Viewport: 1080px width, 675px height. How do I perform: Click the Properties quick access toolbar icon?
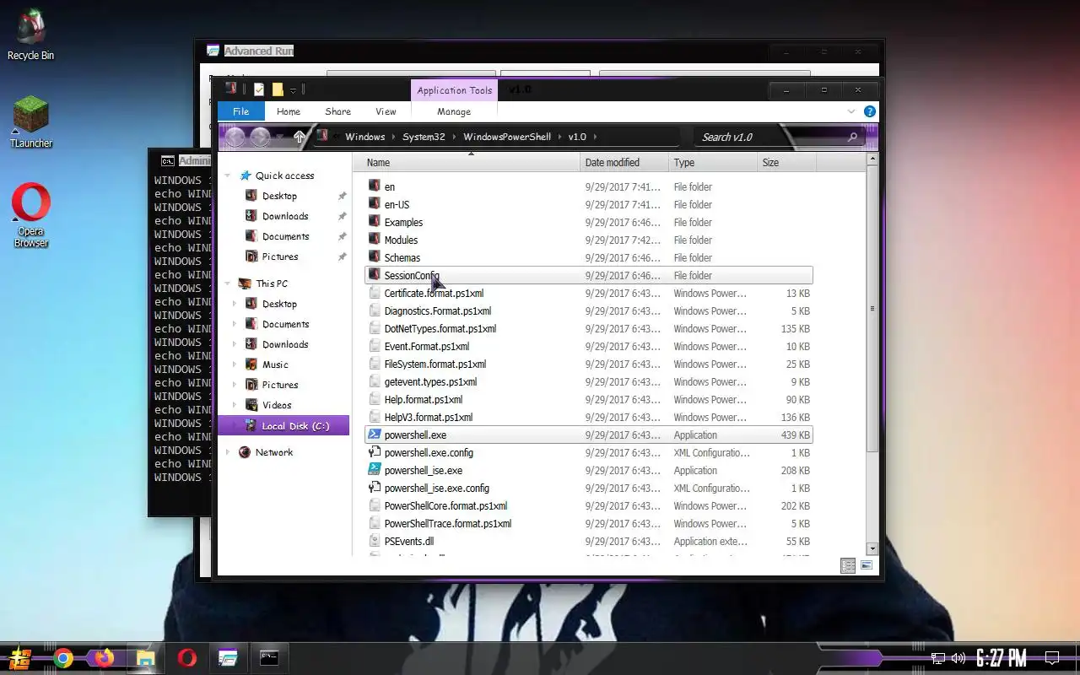tap(259, 89)
